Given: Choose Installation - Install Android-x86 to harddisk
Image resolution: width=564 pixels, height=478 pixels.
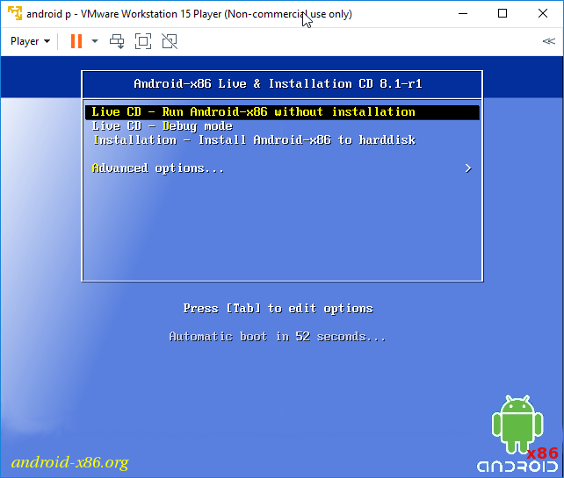Looking at the screenshot, I should 254,140.
